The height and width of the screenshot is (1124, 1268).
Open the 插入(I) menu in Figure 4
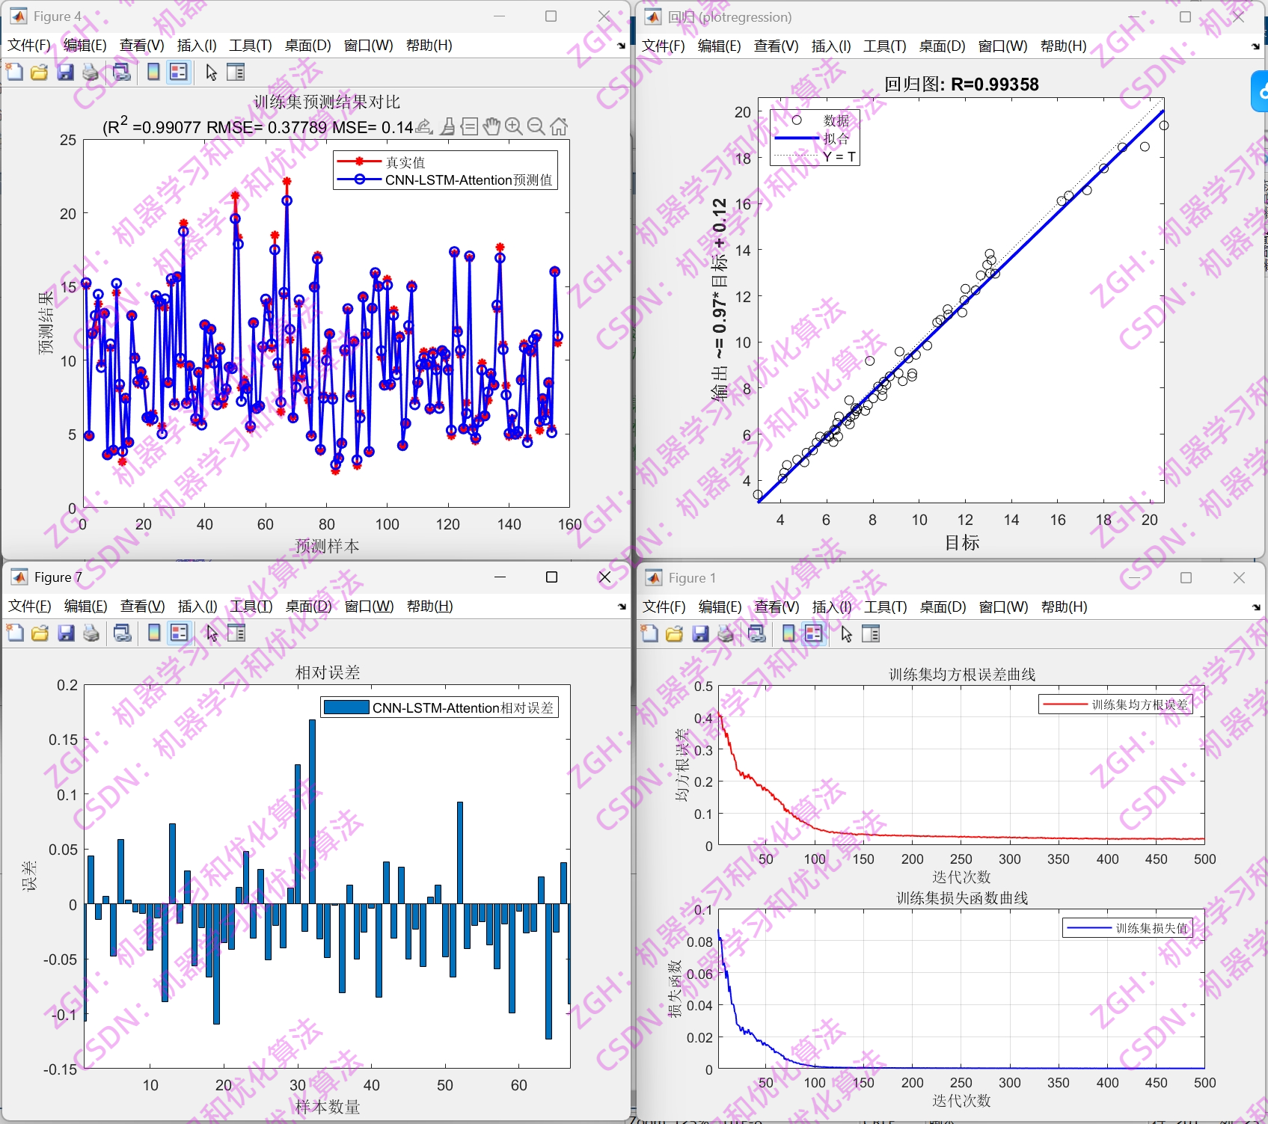pyautogui.click(x=196, y=46)
